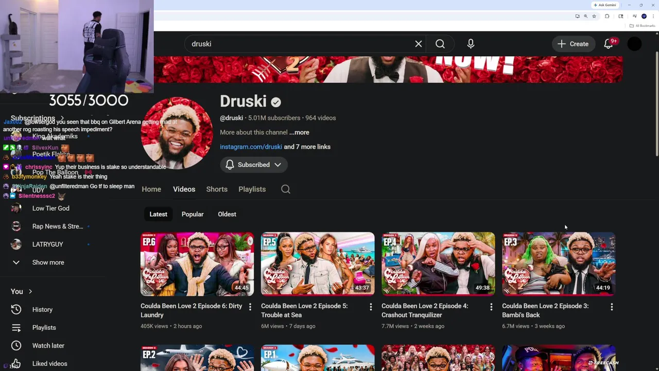The height and width of the screenshot is (371, 659).
Task: Open Chrome three-dot menu
Action: point(653,16)
